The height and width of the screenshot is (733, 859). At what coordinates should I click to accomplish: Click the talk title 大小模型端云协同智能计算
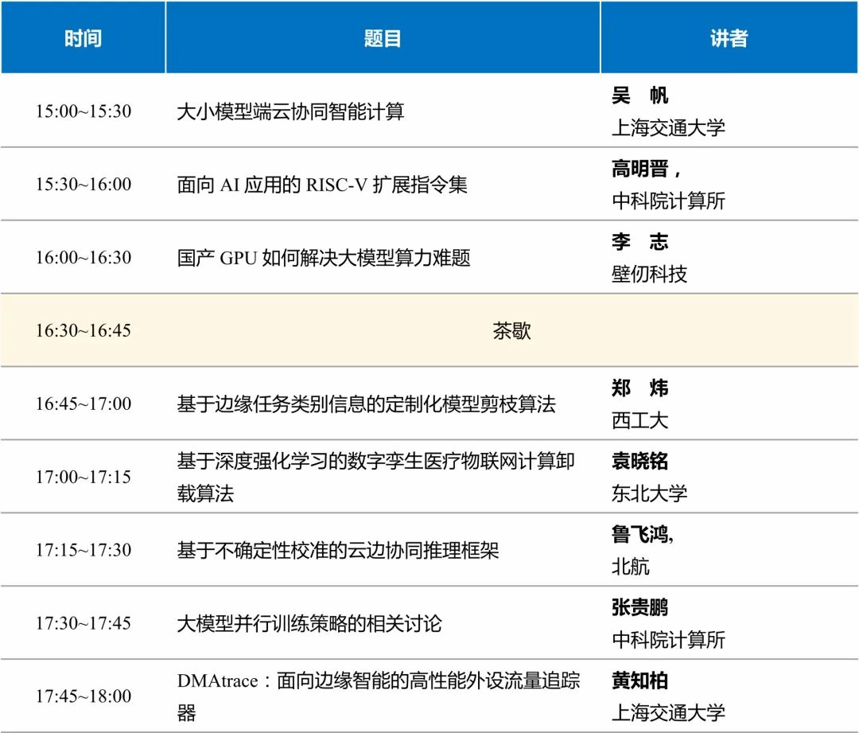[x=290, y=111]
